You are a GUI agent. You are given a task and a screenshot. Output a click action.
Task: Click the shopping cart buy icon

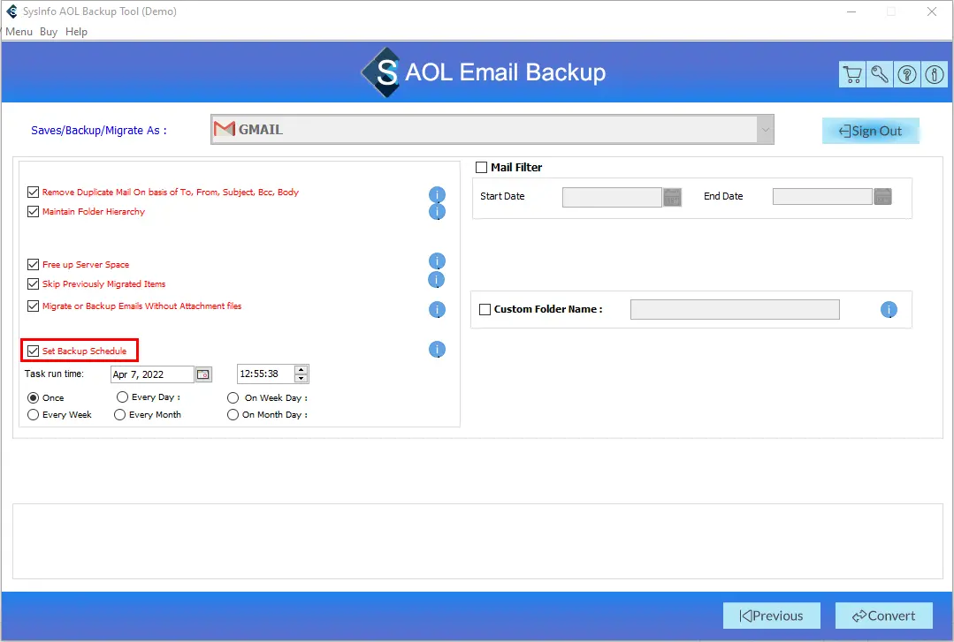coord(852,75)
